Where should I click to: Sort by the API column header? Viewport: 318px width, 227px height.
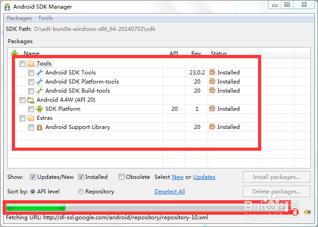174,53
